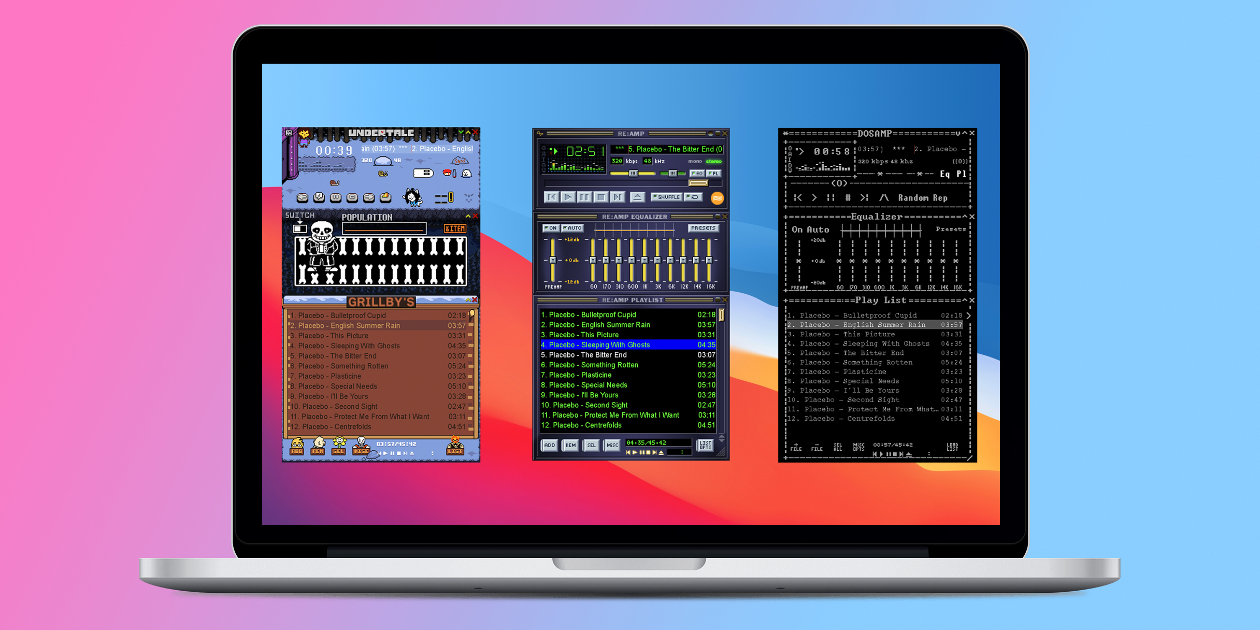Image resolution: width=1260 pixels, height=630 pixels.
Task: Click the pause stone button in Undertale skin
Action: [336, 197]
